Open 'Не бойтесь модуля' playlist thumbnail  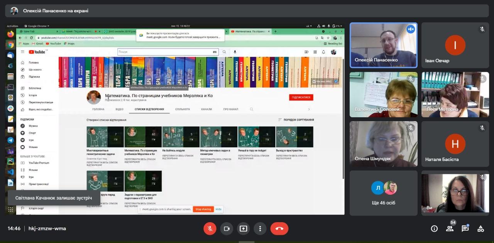[x=181, y=137]
